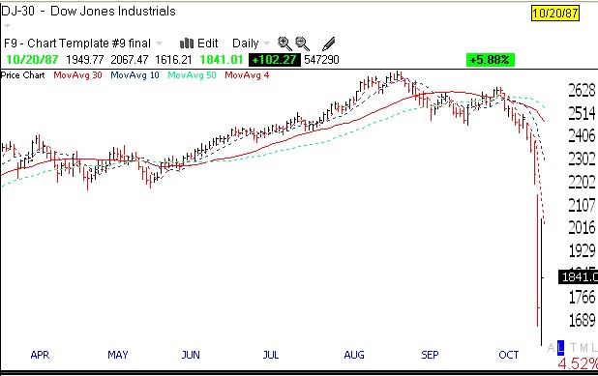
Task: Click the 2628 price axis label
Action: (582, 91)
